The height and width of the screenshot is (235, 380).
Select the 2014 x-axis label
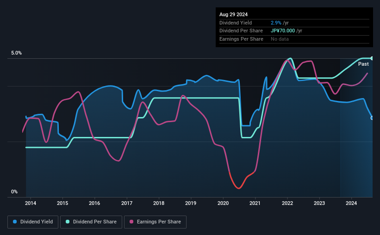(31, 203)
